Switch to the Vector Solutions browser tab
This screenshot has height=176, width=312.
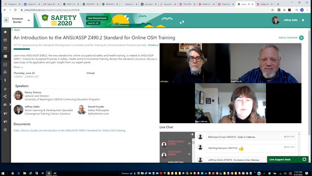pyautogui.click(x=32, y=4)
